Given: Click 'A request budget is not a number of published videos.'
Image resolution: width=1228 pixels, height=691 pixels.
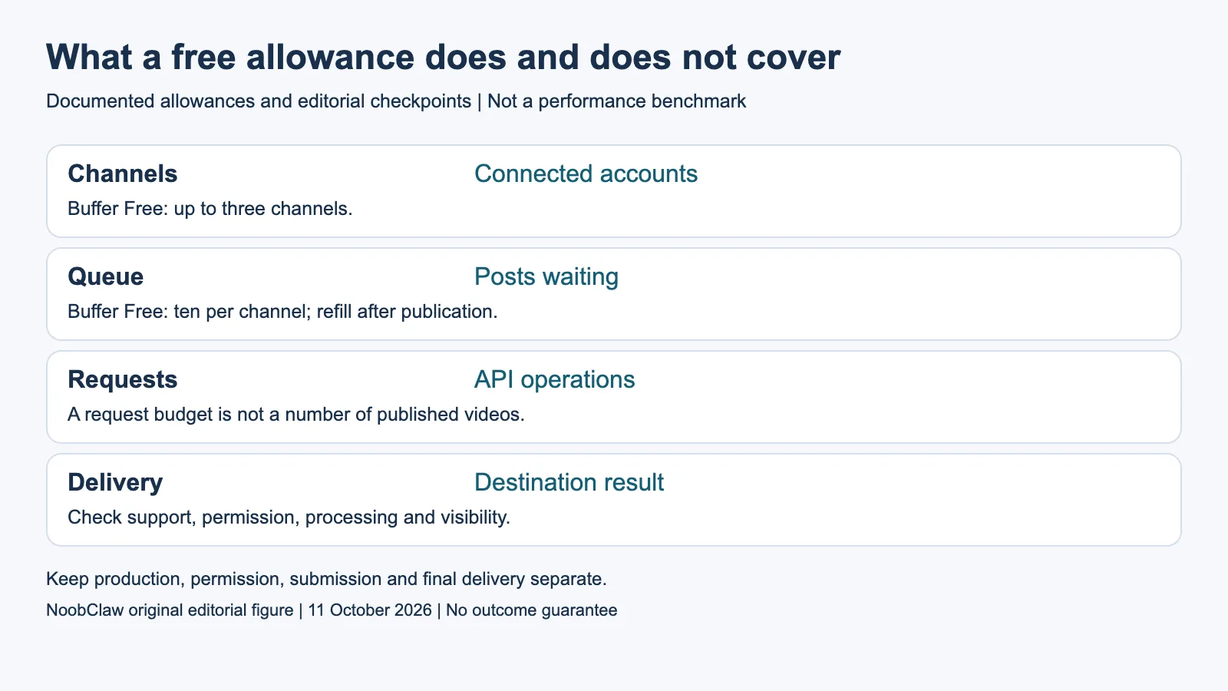Looking at the screenshot, I should coord(296,415).
